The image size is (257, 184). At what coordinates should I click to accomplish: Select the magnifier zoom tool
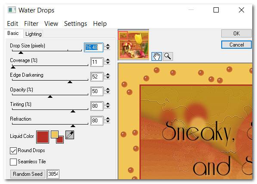(x=167, y=56)
